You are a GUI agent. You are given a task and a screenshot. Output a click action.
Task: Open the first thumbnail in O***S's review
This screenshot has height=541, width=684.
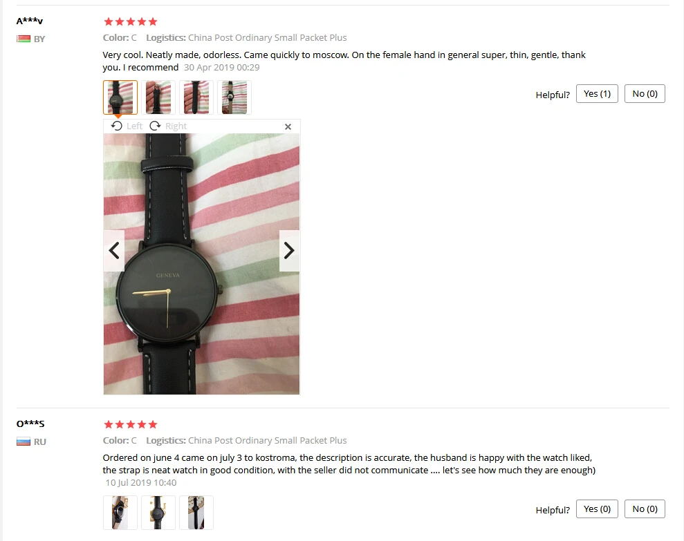[x=120, y=513]
